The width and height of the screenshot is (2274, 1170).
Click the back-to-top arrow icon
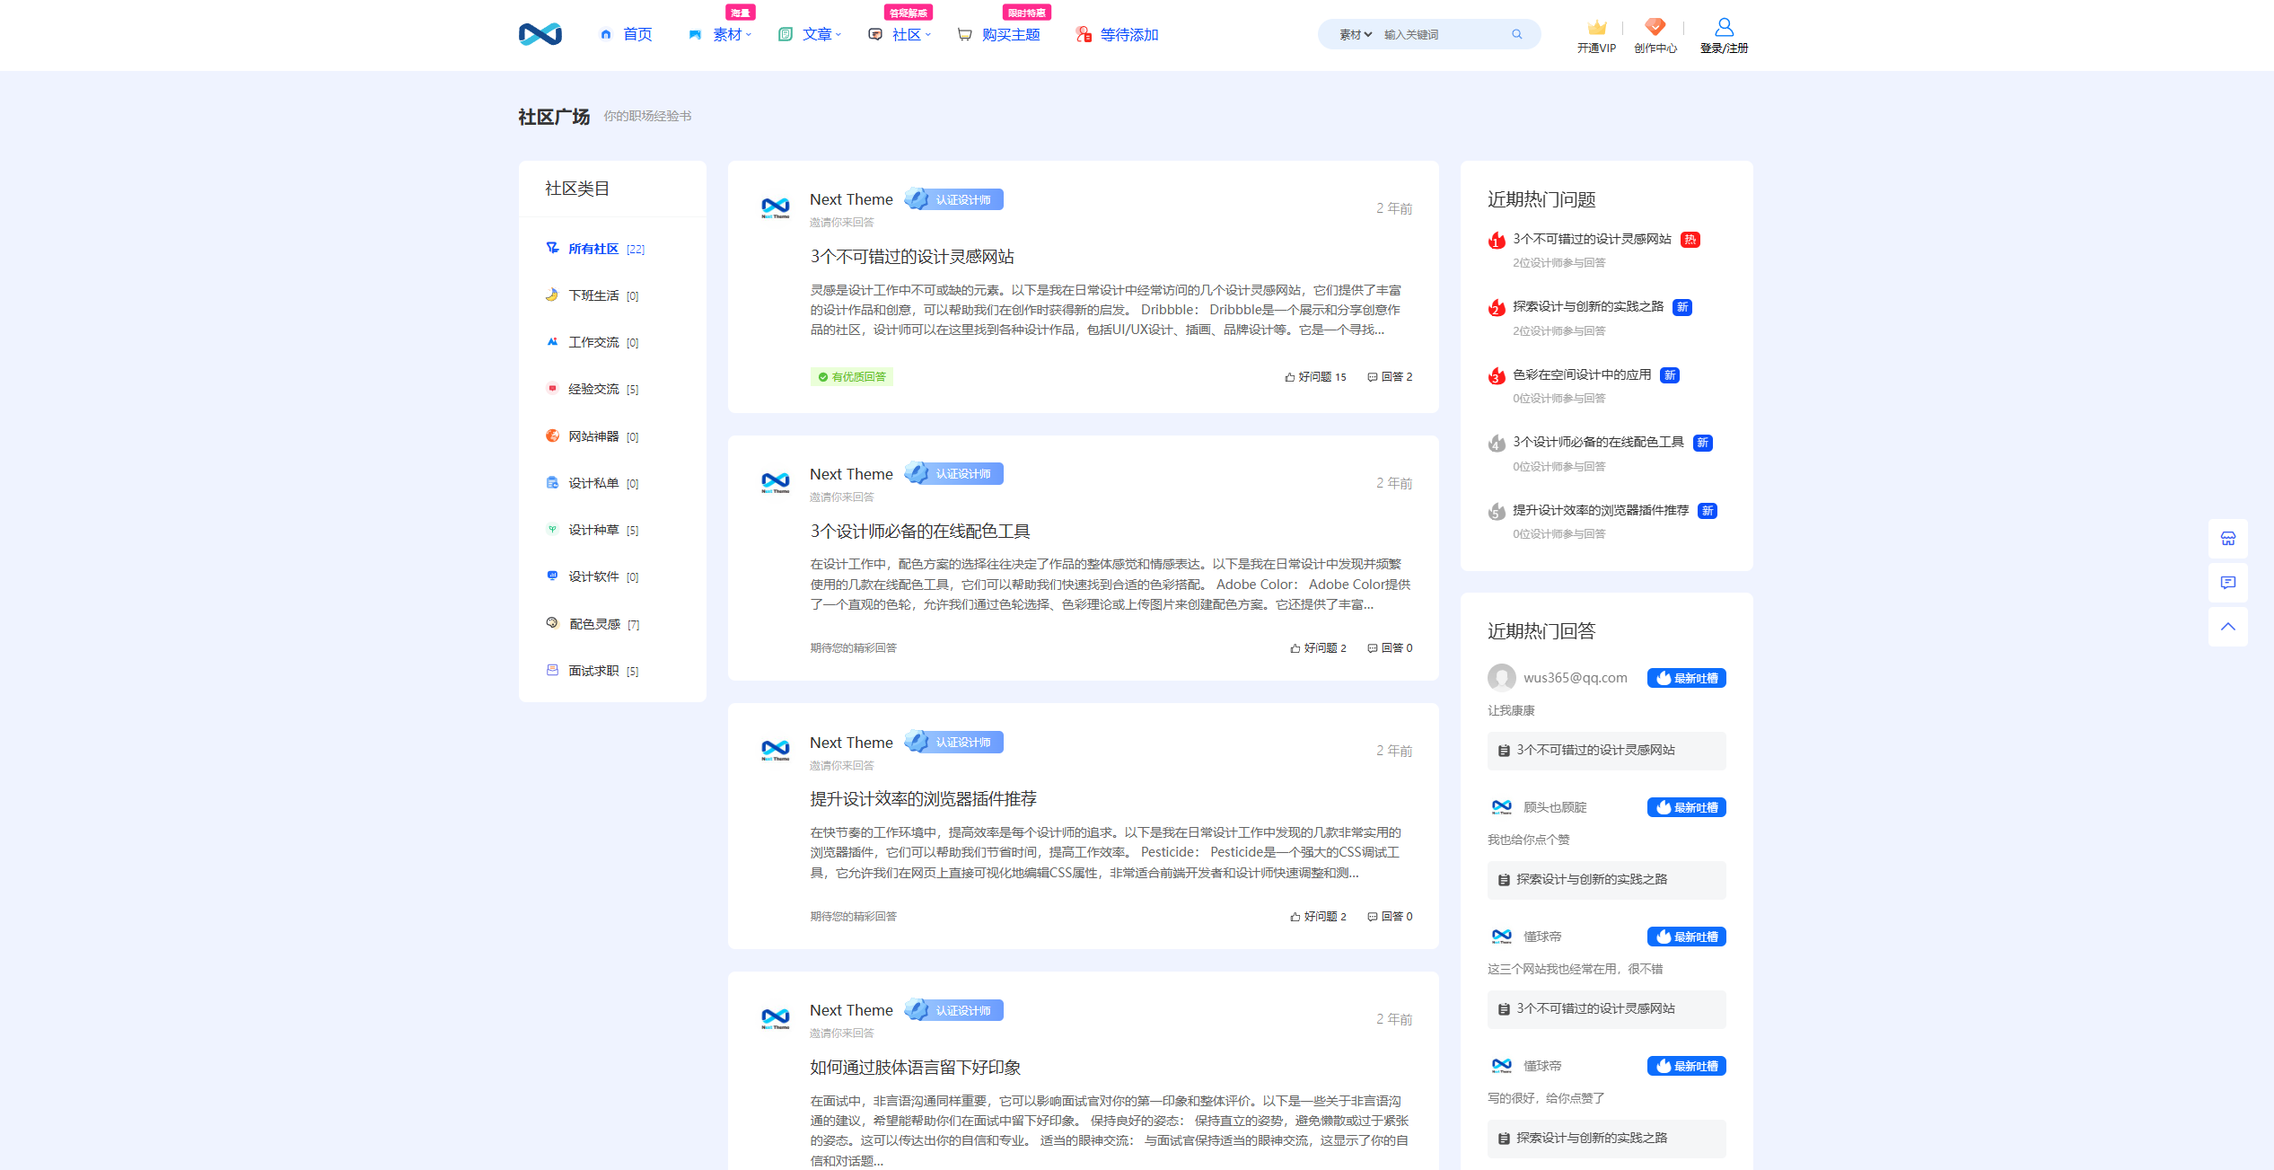[x=2228, y=627]
